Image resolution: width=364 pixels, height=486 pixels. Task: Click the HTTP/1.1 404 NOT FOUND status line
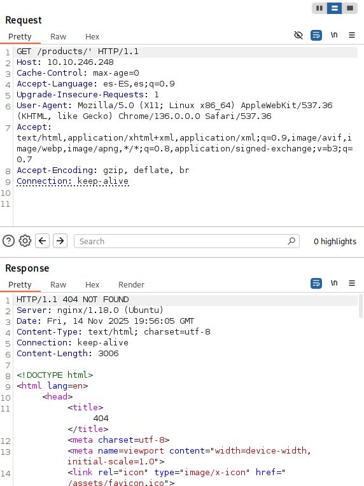point(73,300)
